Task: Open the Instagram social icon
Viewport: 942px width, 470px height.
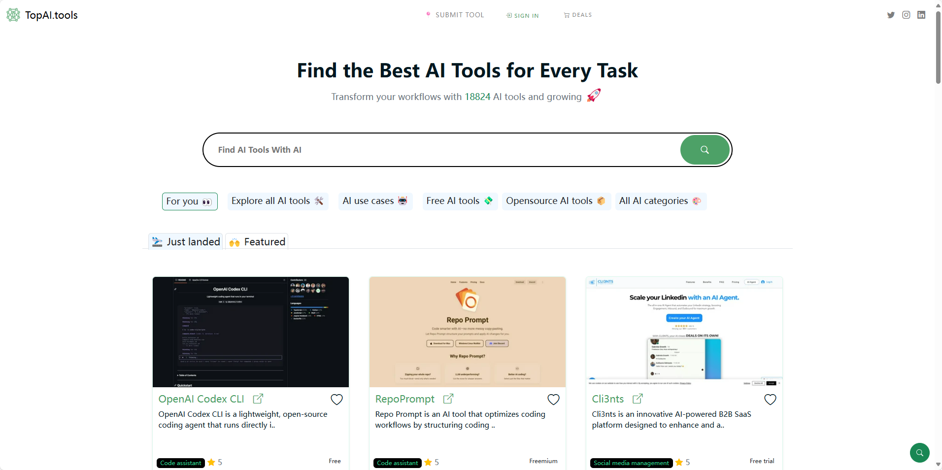Action: pos(906,15)
